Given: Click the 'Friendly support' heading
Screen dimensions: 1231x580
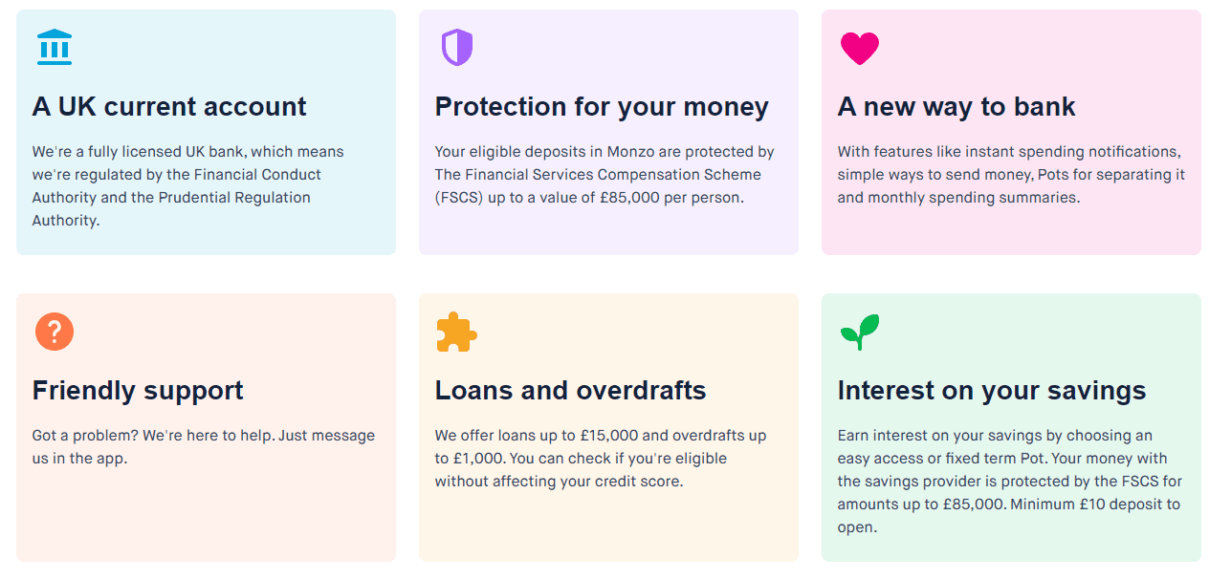Looking at the screenshot, I should (138, 390).
